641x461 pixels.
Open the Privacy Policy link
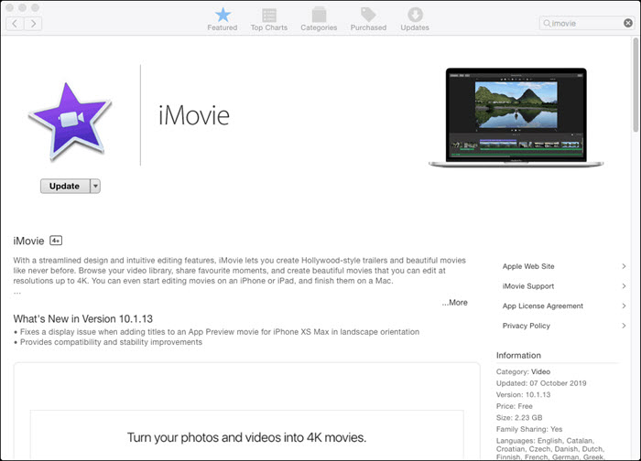click(527, 326)
